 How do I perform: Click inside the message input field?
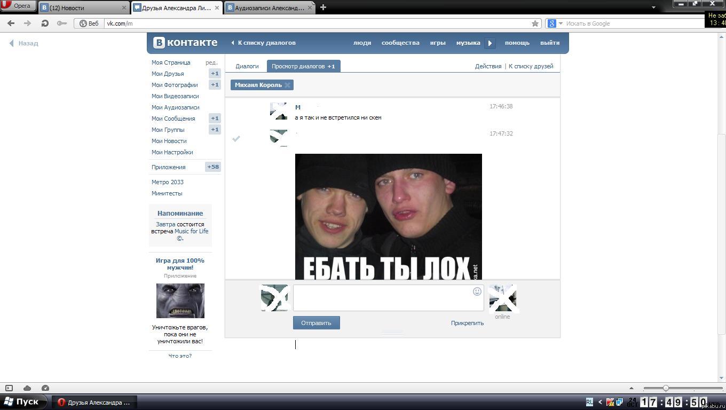[x=384, y=298]
